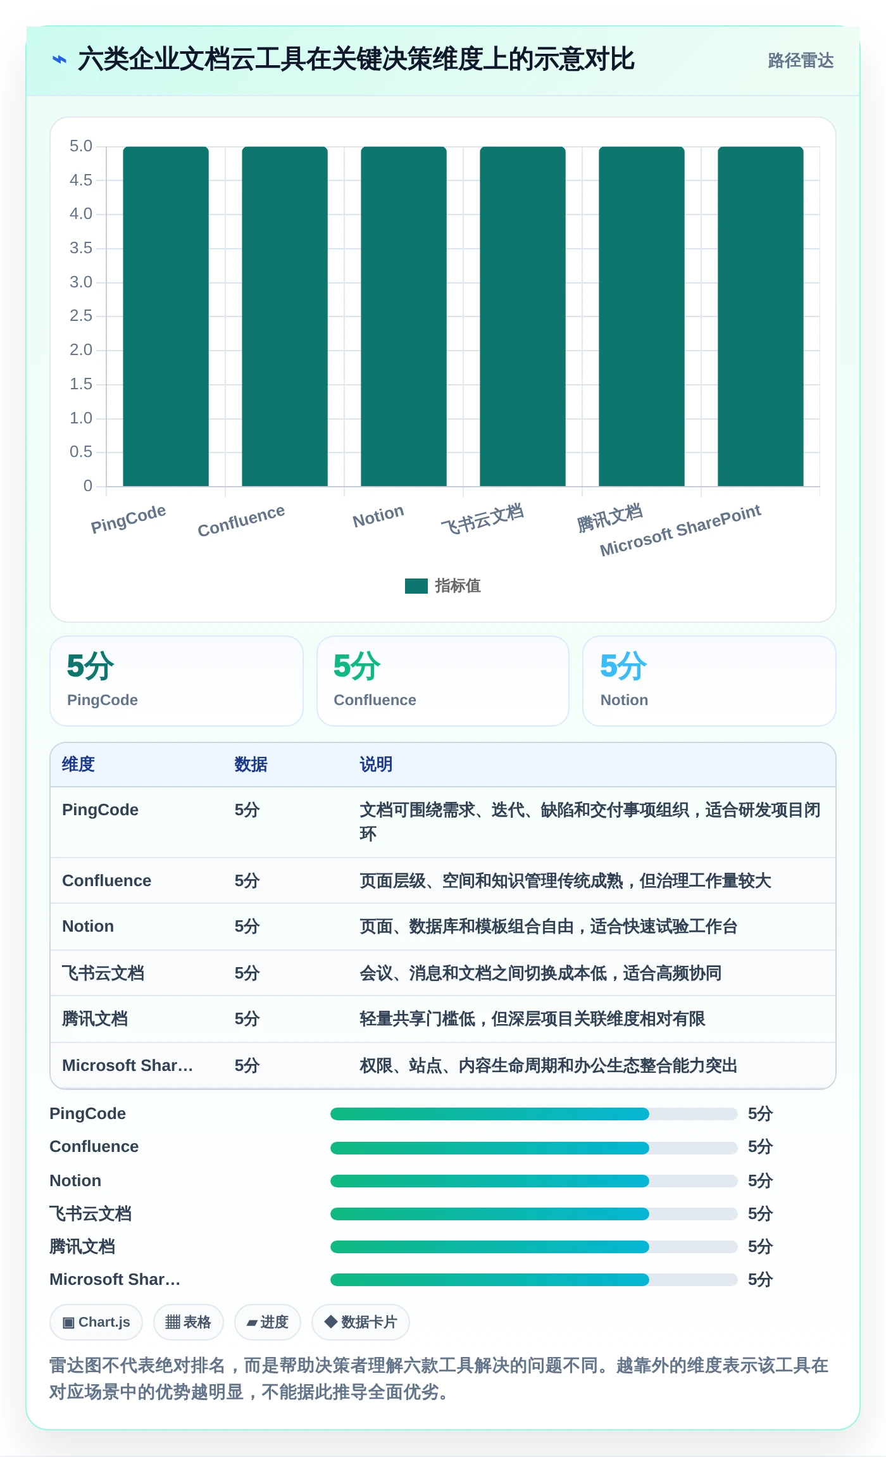Click the 数据卡片 tag chip
Image resolution: width=886 pixels, height=1457 pixels.
click(x=361, y=1322)
